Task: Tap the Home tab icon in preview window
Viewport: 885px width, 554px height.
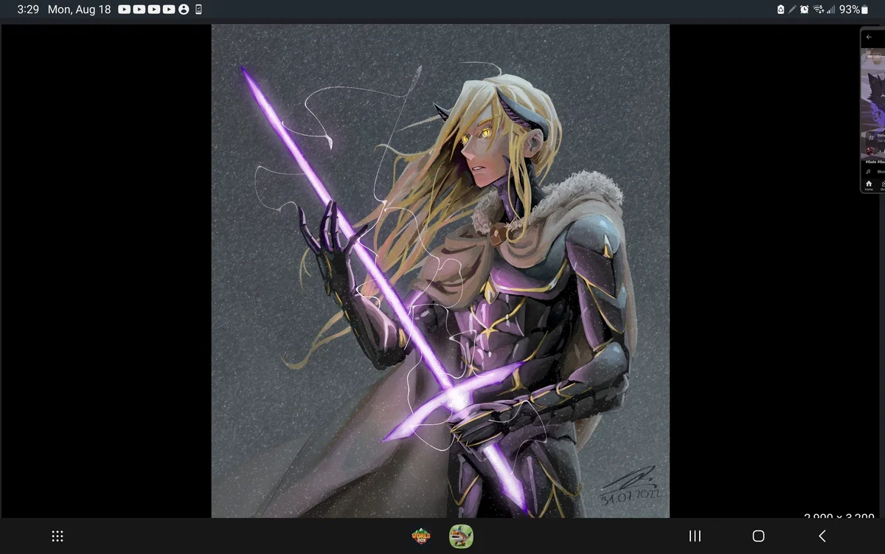Action: [x=869, y=184]
